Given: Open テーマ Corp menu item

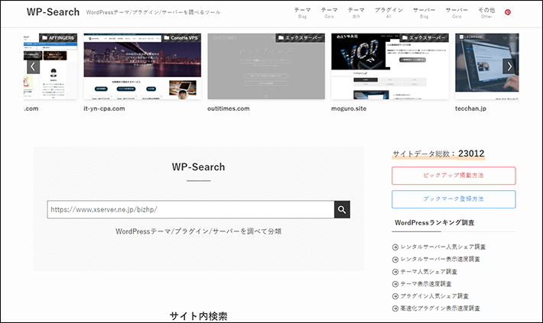Looking at the screenshot, I should pos(330,13).
